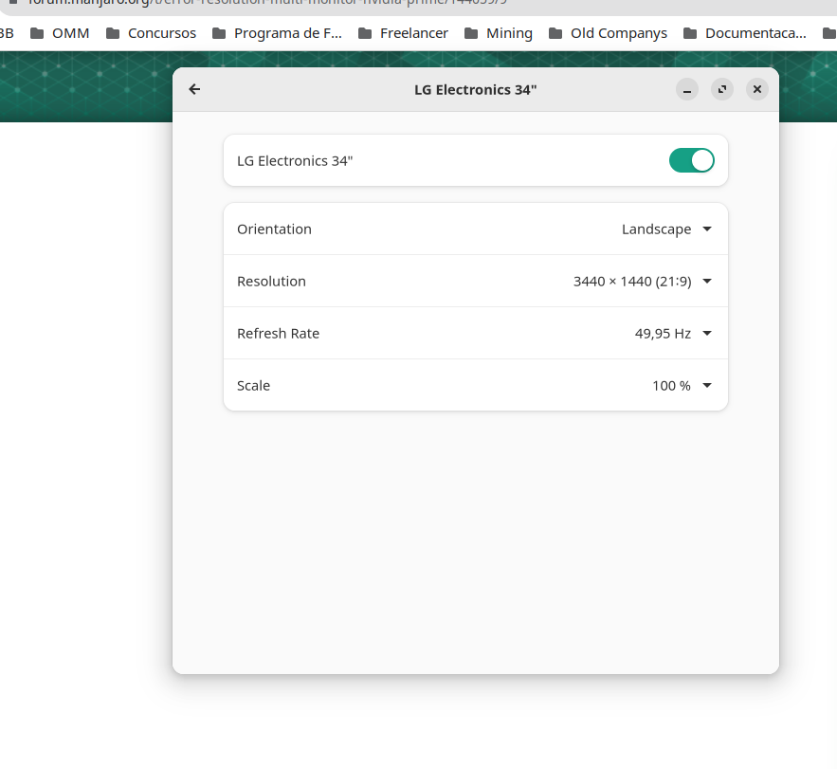Click the Refresh Rate row label
This screenshot has width=837, height=769.
point(278,333)
